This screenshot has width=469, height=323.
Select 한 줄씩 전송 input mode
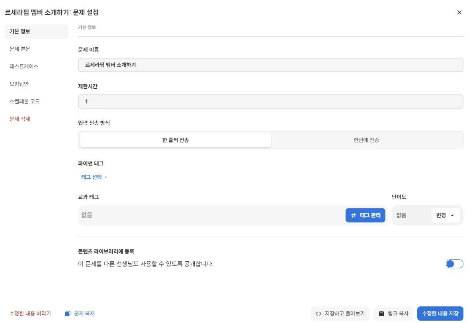pyautogui.click(x=176, y=140)
